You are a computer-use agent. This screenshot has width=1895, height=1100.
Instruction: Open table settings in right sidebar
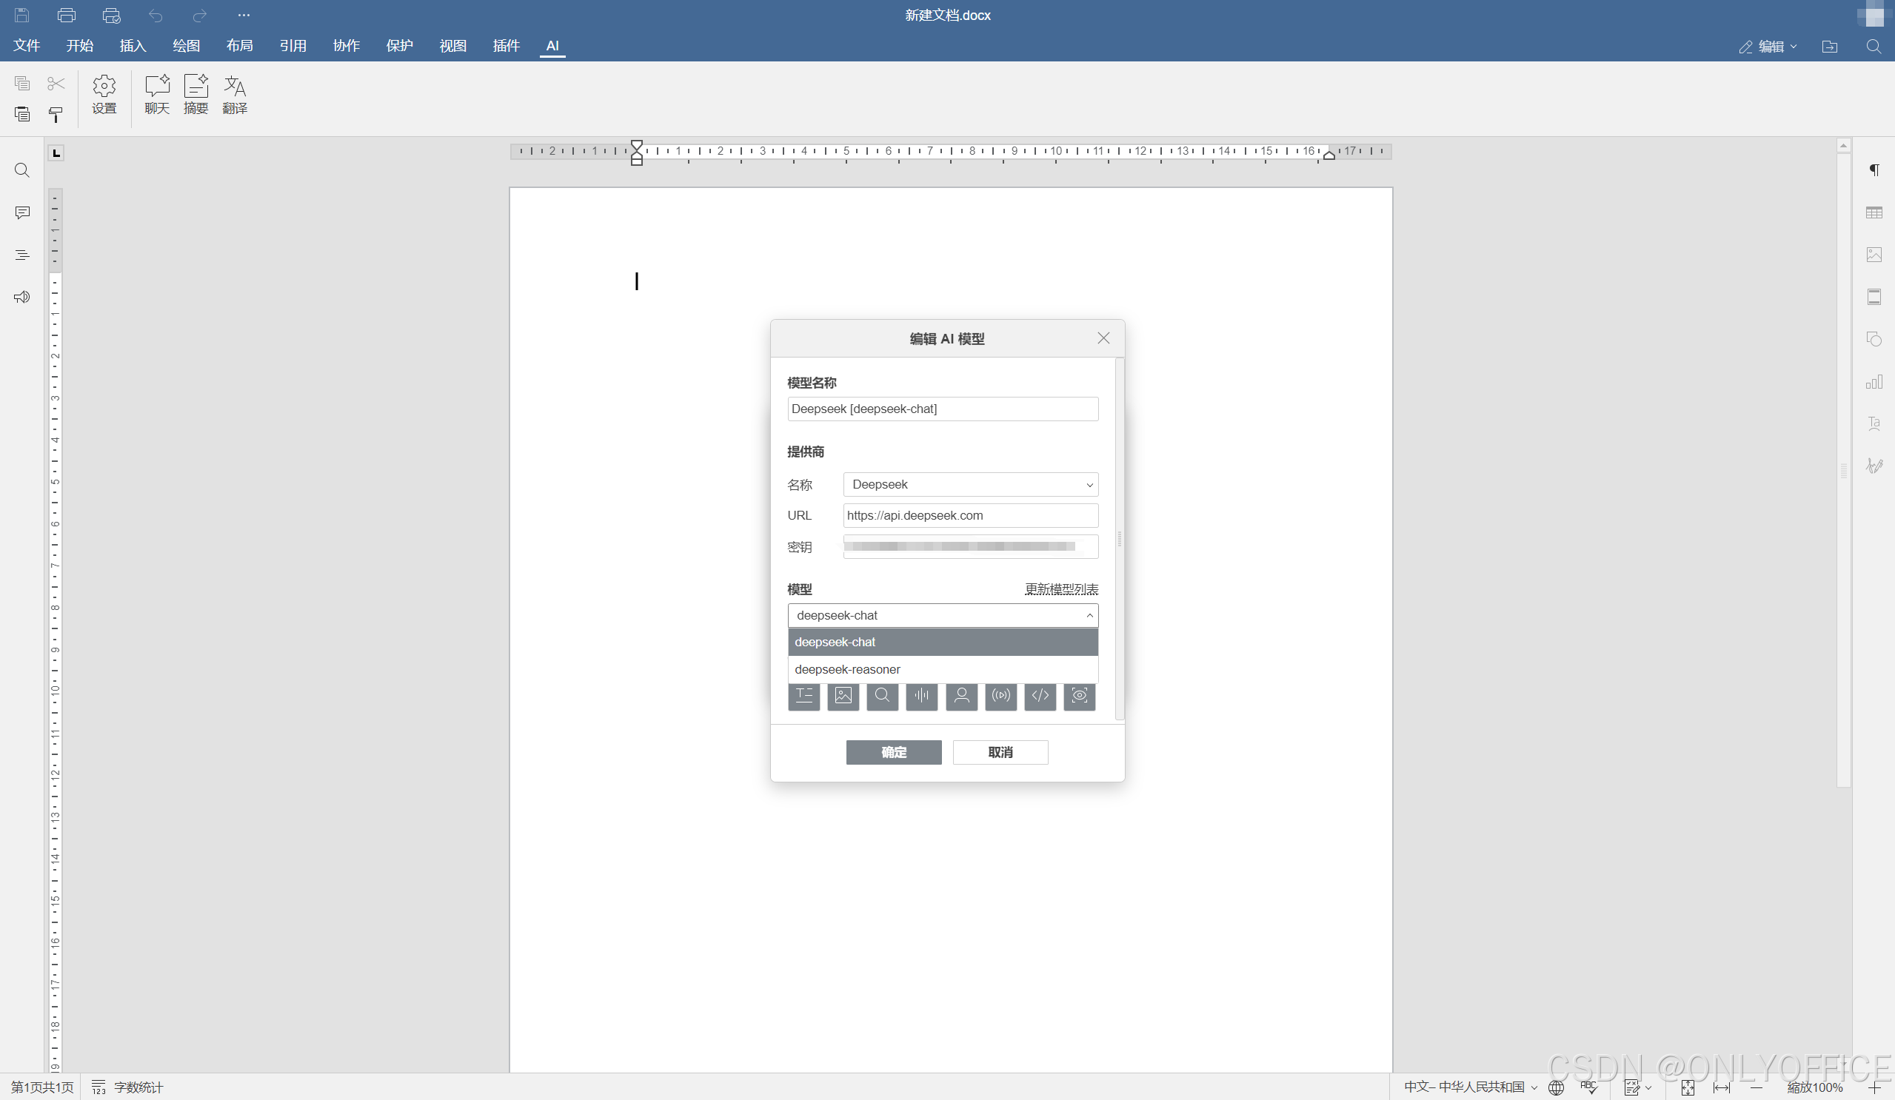pos(1874,212)
